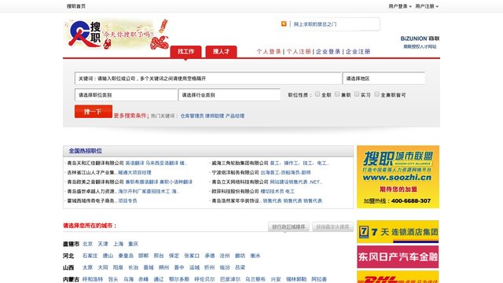Click hot keyword 律师助理
The image size is (503, 283).
(215, 116)
